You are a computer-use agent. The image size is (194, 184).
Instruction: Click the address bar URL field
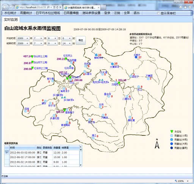[33, 7]
